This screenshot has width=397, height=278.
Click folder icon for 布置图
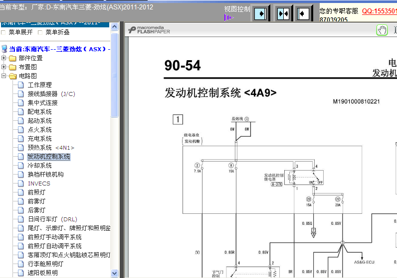coord(12,67)
